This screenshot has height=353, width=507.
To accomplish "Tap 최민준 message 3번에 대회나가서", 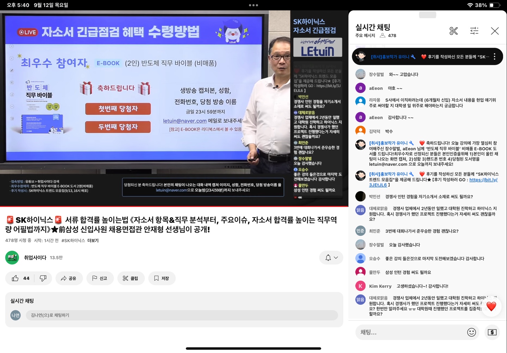I will [x=422, y=231].
